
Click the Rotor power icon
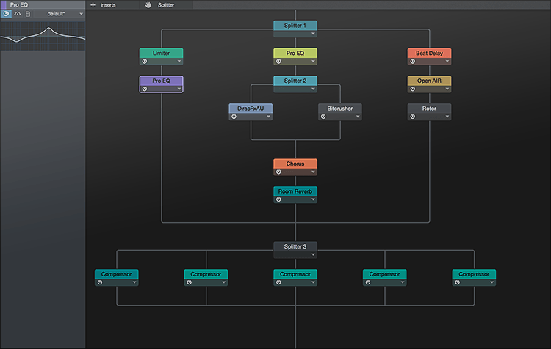tap(413, 117)
